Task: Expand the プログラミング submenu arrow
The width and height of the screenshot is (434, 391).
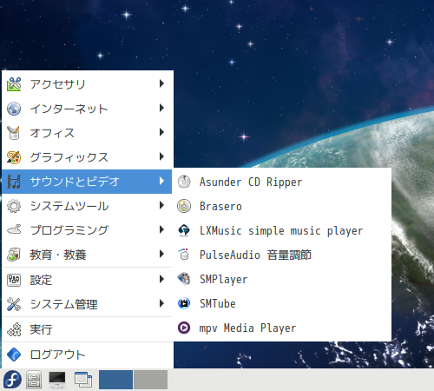Action: click(161, 229)
